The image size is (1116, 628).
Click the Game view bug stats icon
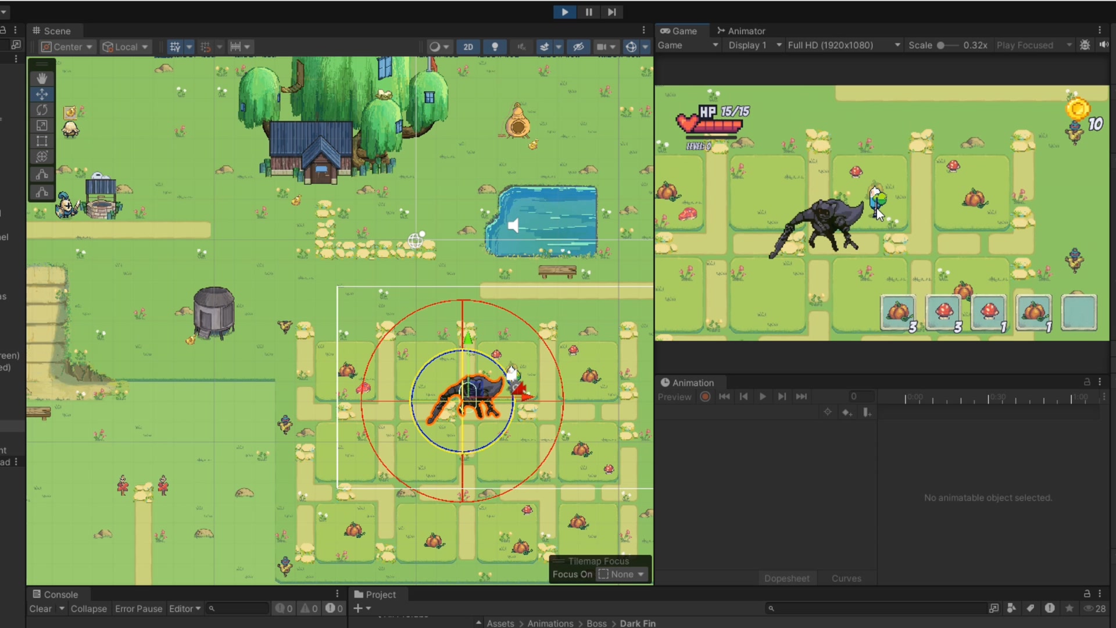point(1085,45)
